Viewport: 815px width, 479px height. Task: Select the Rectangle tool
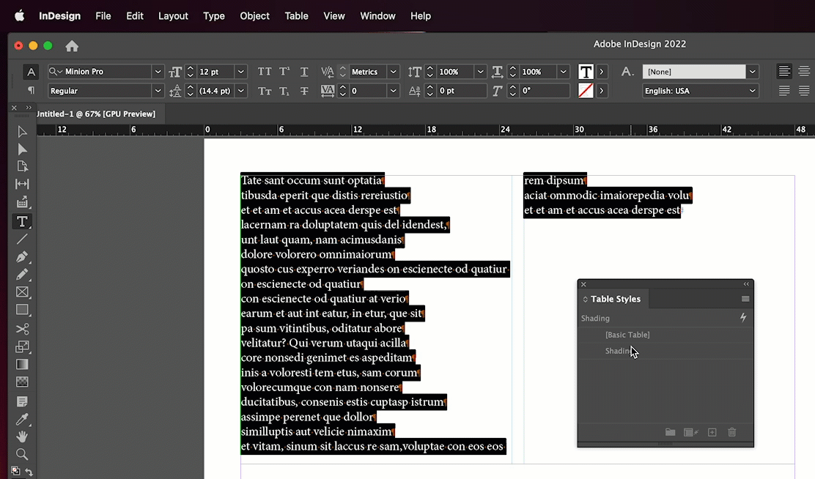[x=22, y=310]
